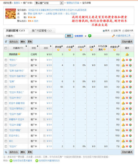The height and width of the screenshot is (164, 138).
Task: Click the edit-bid icon for keyword 巴旦木 包邮
Action: [x=123, y=114]
